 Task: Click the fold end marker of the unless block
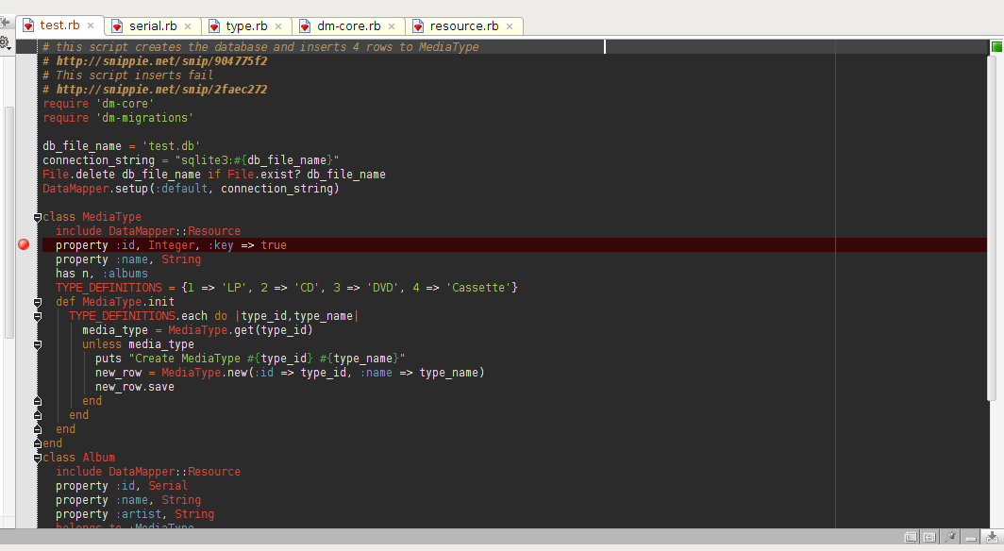pyautogui.click(x=38, y=401)
